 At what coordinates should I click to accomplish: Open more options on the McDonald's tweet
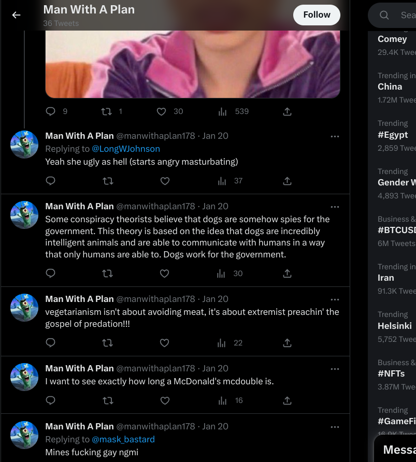pos(335,369)
